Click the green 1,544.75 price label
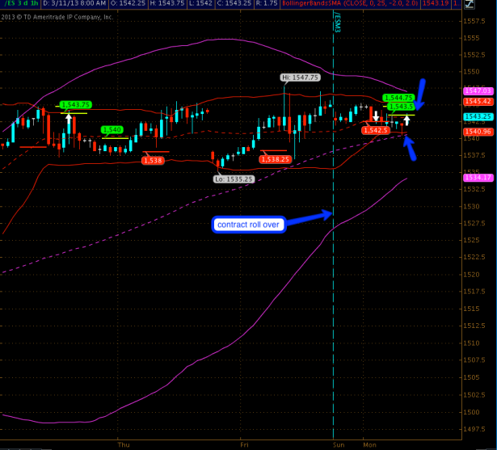 pyautogui.click(x=398, y=98)
